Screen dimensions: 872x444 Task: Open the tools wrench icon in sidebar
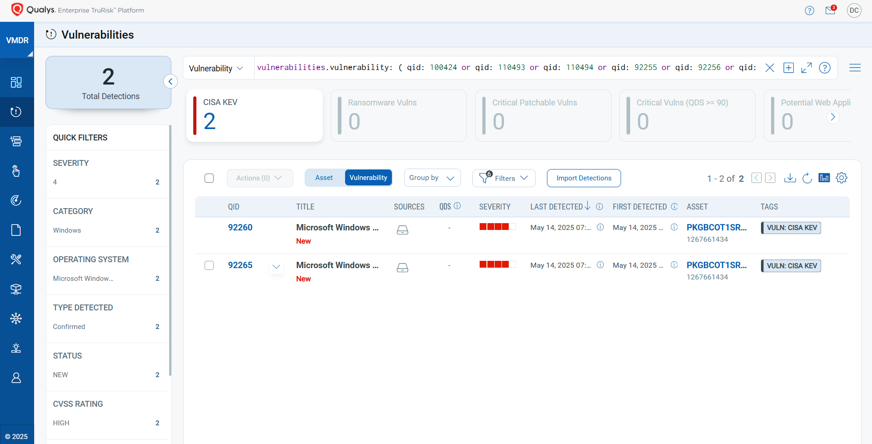[16, 259]
